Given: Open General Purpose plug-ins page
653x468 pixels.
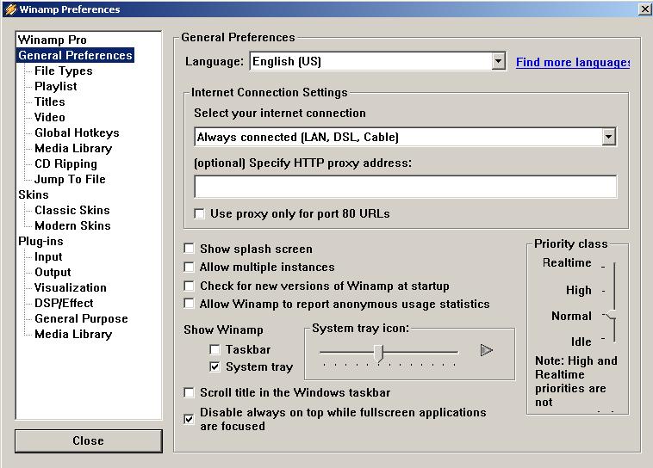Looking at the screenshot, I should coord(81,318).
